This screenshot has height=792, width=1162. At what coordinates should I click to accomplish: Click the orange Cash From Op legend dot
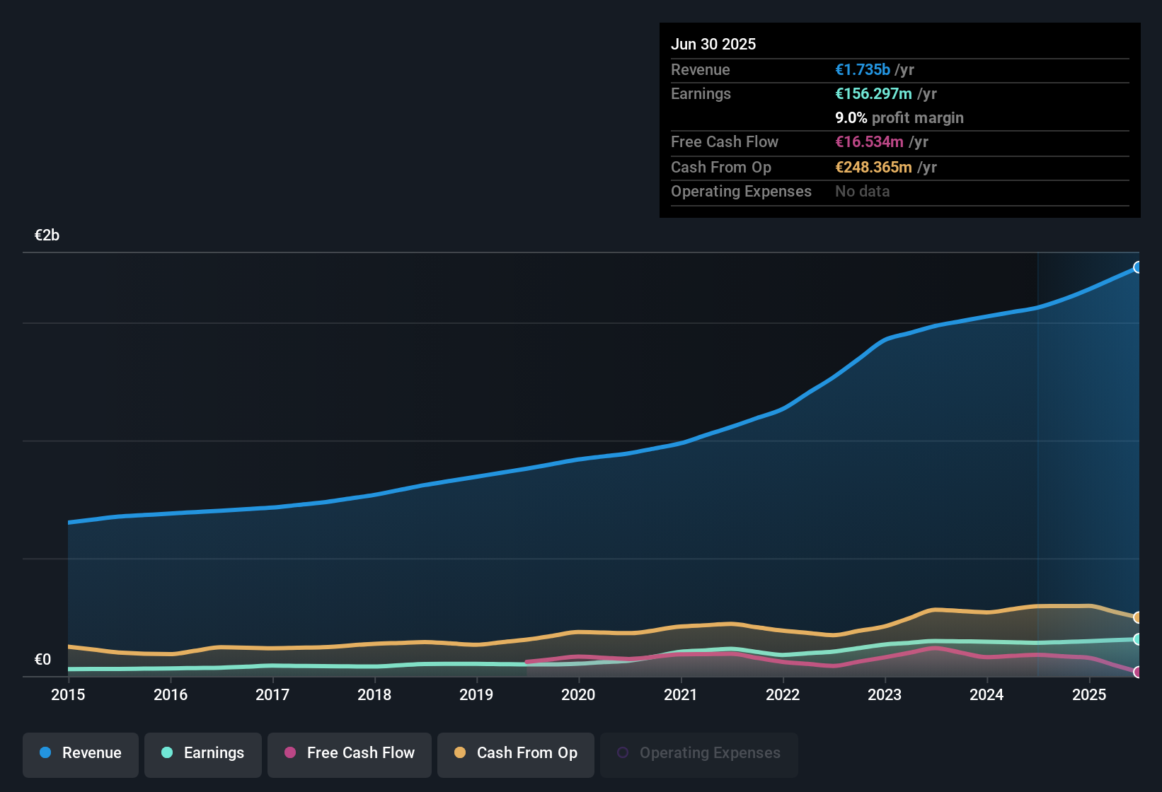click(x=460, y=754)
